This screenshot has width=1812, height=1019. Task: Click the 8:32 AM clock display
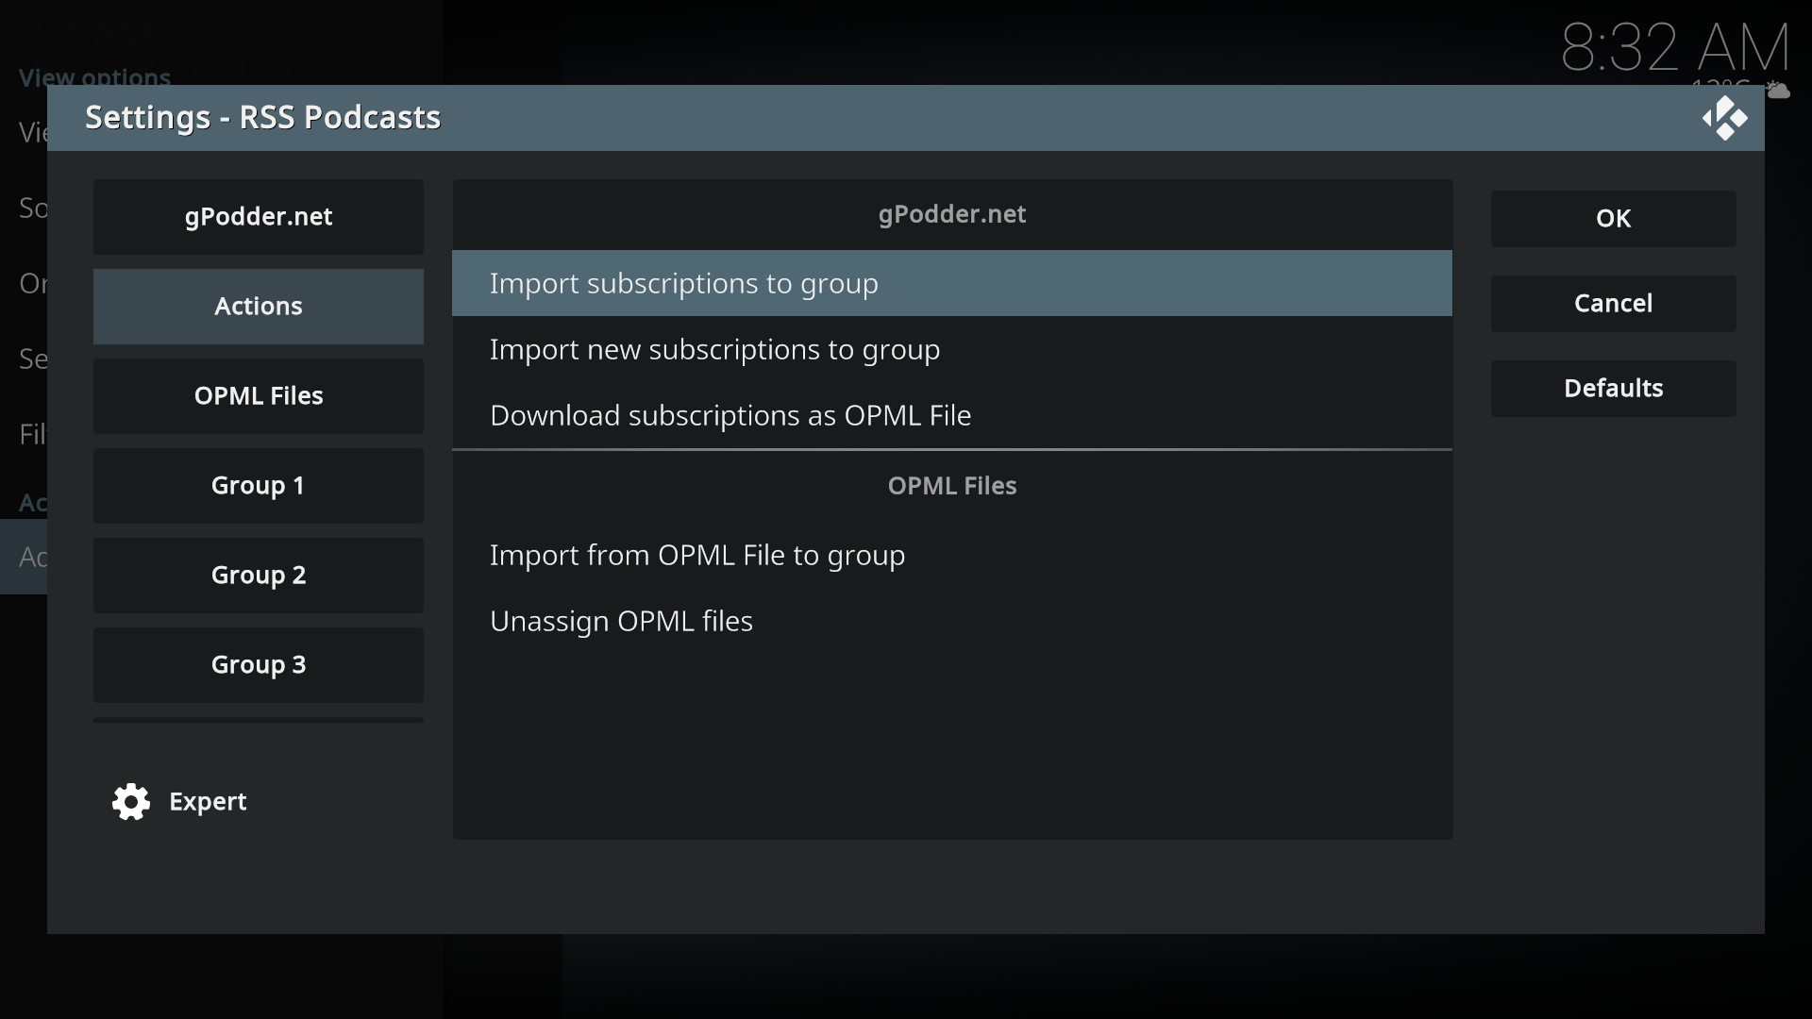pos(1674,47)
